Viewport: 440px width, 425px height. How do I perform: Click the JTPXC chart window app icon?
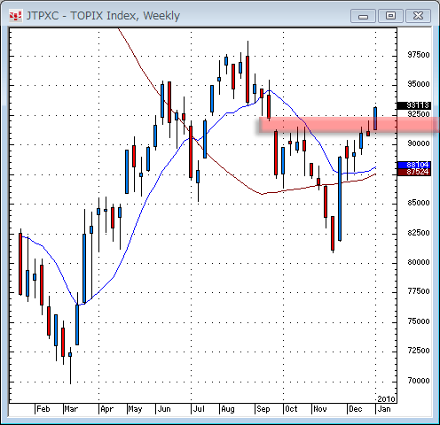15,16
